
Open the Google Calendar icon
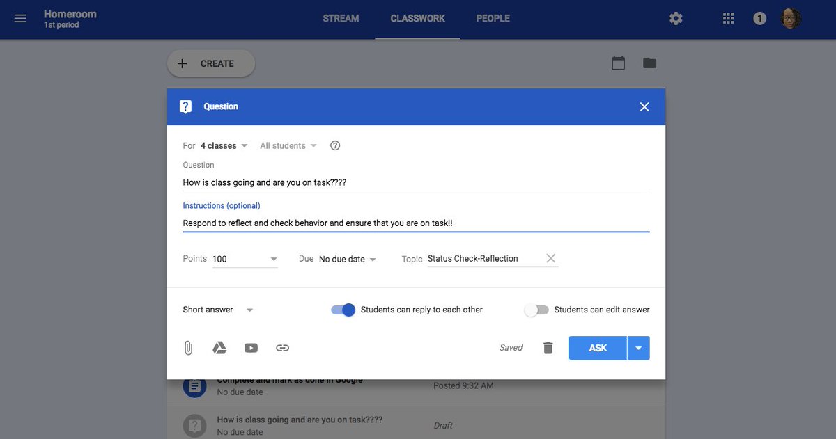(x=618, y=63)
